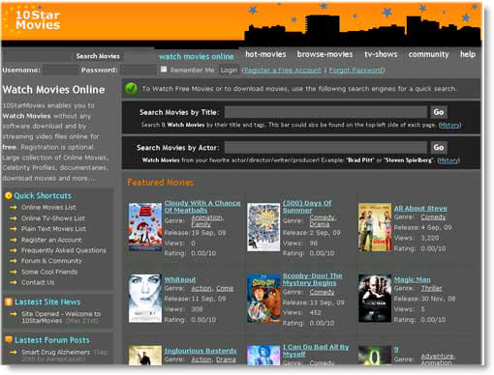Image resolution: width=494 pixels, height=375 pixels.
Task: Focus the Username field
Action: coord(61,70)
